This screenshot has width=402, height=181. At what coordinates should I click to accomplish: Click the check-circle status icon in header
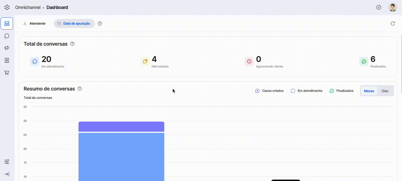(x=379, y=7)
